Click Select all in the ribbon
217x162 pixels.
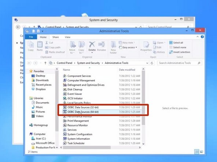click(176, 43)
